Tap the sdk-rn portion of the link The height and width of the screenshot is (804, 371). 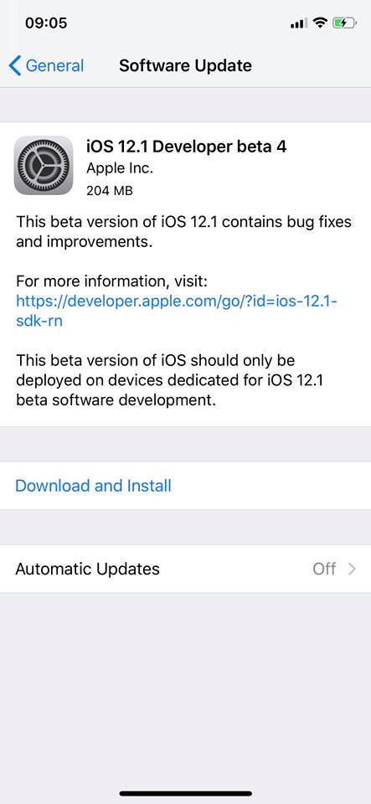39,322
